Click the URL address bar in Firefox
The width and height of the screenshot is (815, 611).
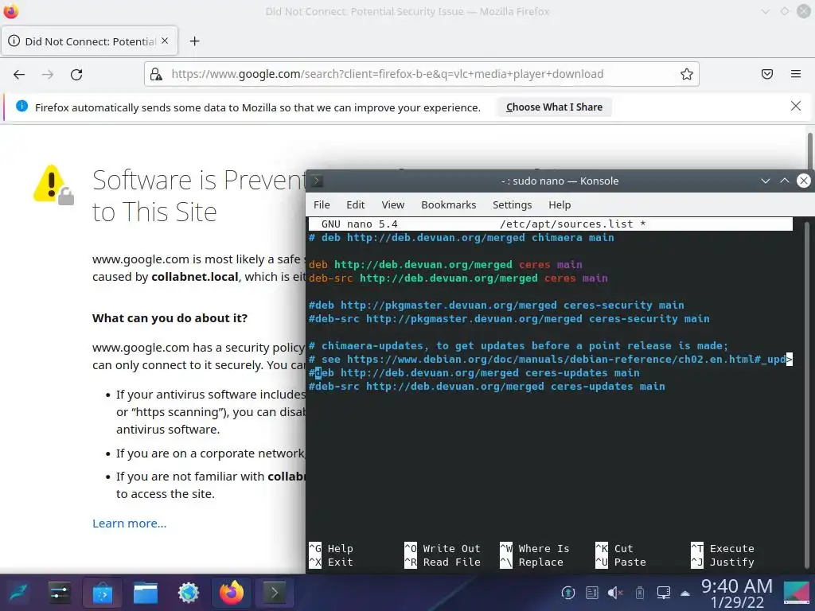coord(422,74)
